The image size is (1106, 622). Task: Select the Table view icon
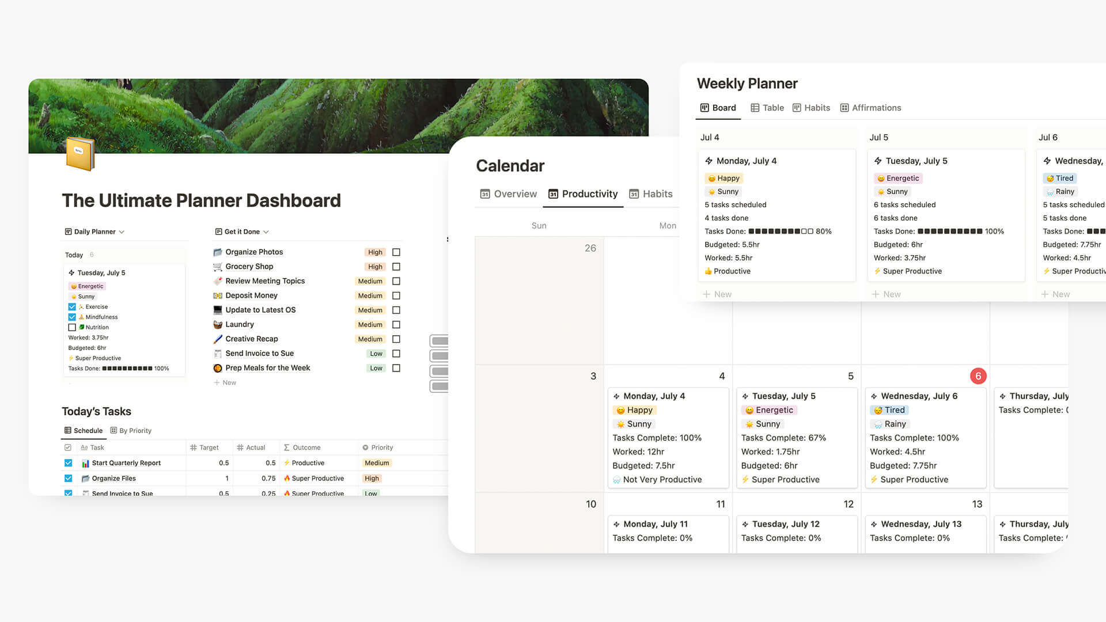[755, 108]
